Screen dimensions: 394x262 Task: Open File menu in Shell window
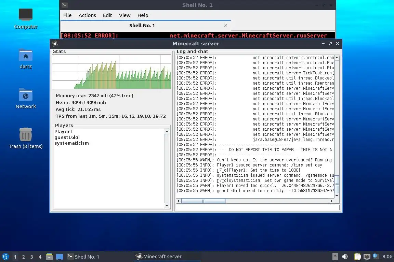pyautogui.click(x=67, y=15)
